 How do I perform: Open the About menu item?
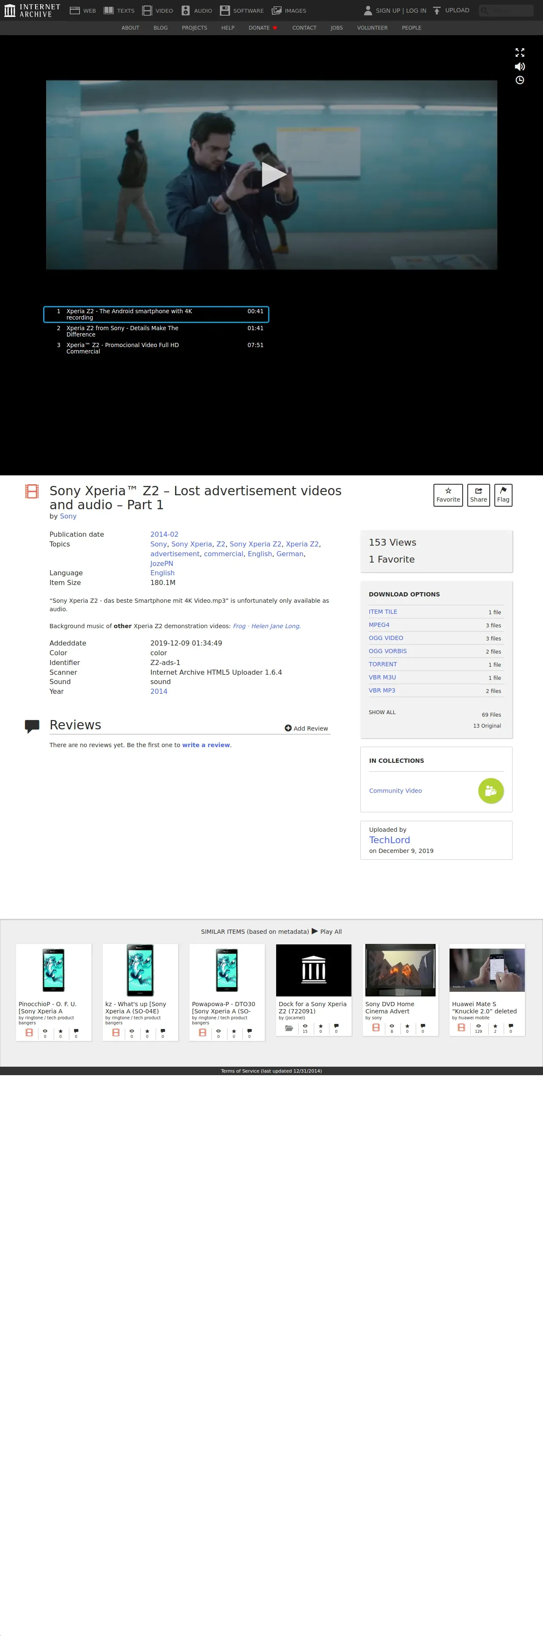(x=130, y=28)
